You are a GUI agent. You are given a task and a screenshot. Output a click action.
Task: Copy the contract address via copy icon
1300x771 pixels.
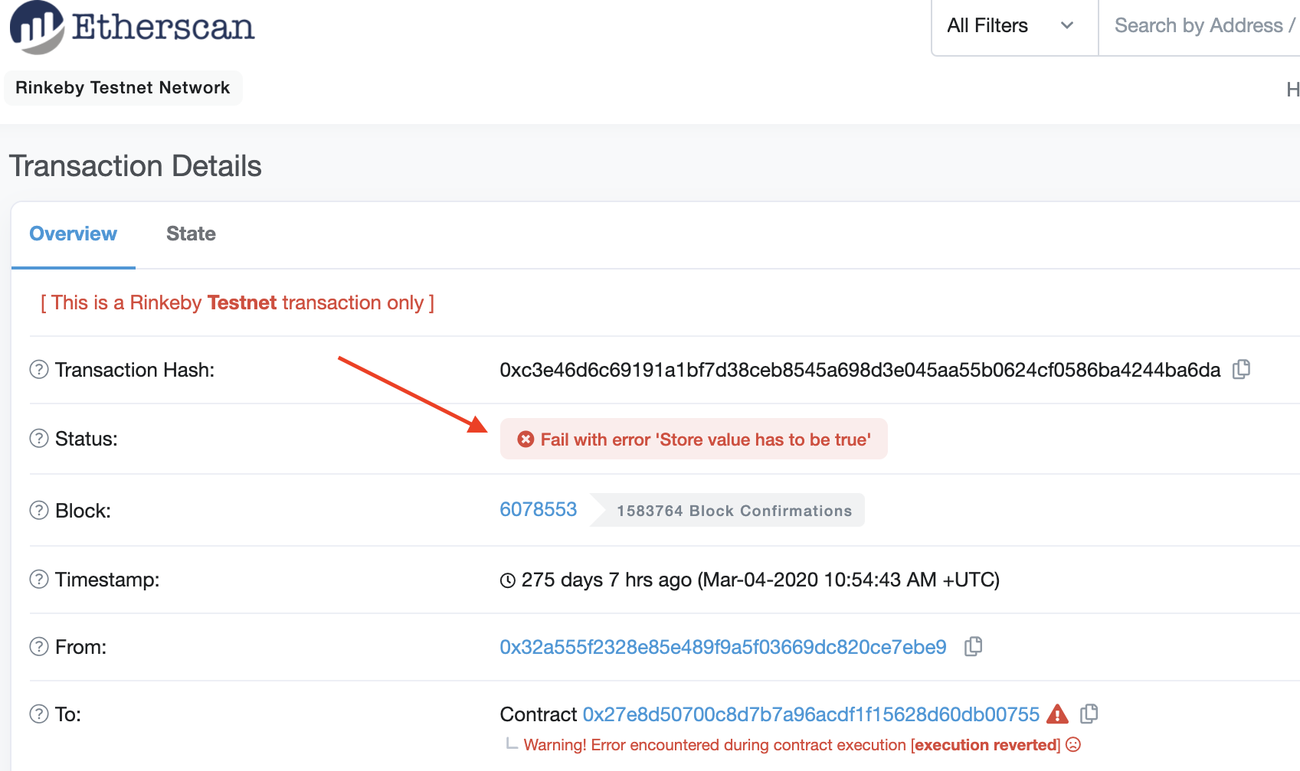pyautogui.click(x=1089, y=714)
